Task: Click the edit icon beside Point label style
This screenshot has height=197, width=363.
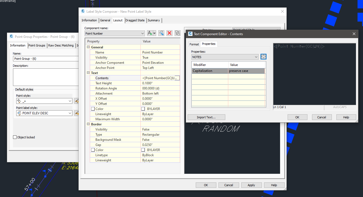Action: coord(76,113)
